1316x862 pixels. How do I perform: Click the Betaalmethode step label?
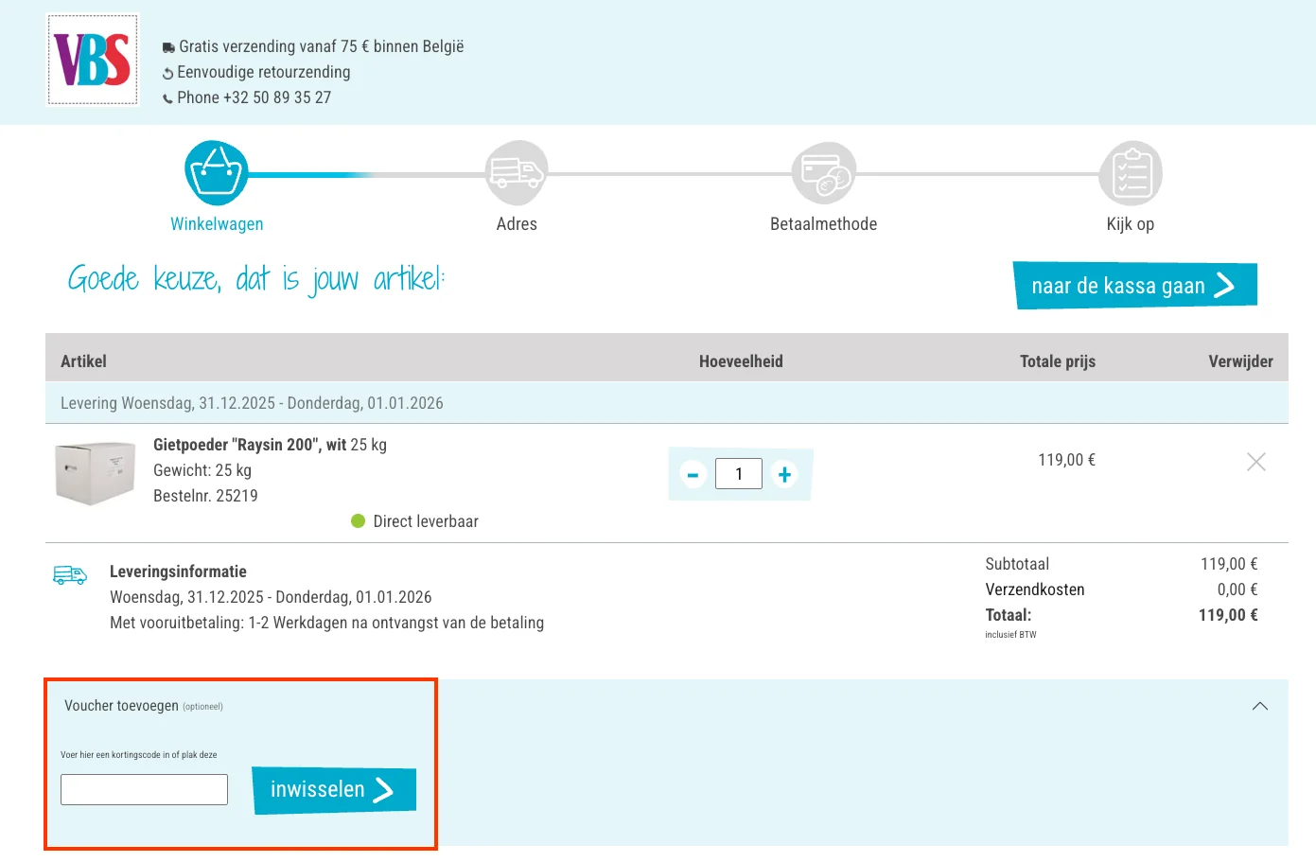pyautogui.click(x=823, y=224)
